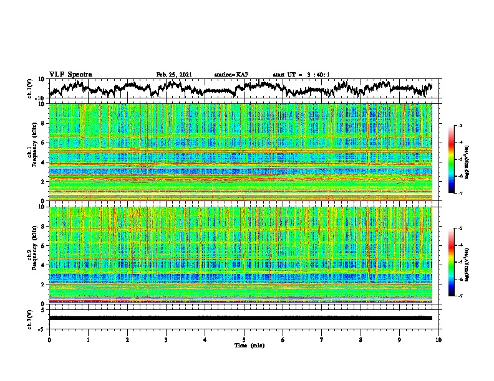Click the '-3' tick on ch.1 colorbar
Screen dimensions: 494x381
(x=460, y=126)
